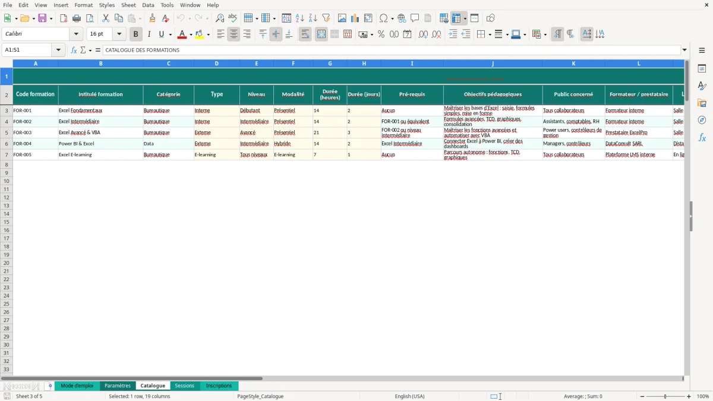Open the font size dropdown
713x401 pixels.
click(119, 34)
